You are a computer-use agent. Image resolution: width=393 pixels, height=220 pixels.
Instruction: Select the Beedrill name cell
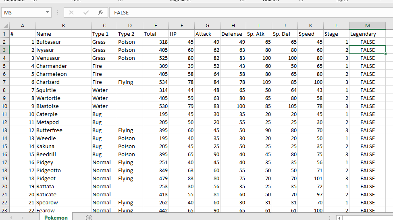63,154
